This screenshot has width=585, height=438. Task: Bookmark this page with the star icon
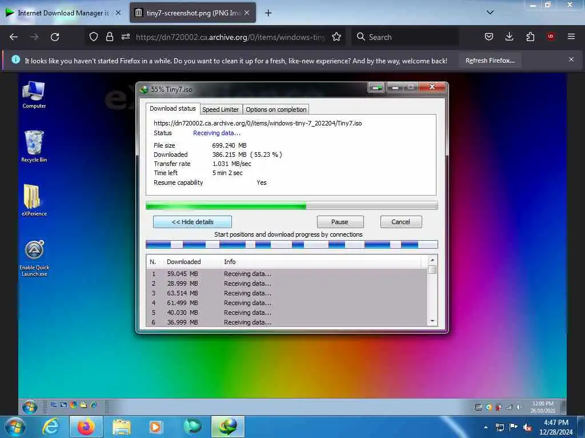tap(336, 36)
